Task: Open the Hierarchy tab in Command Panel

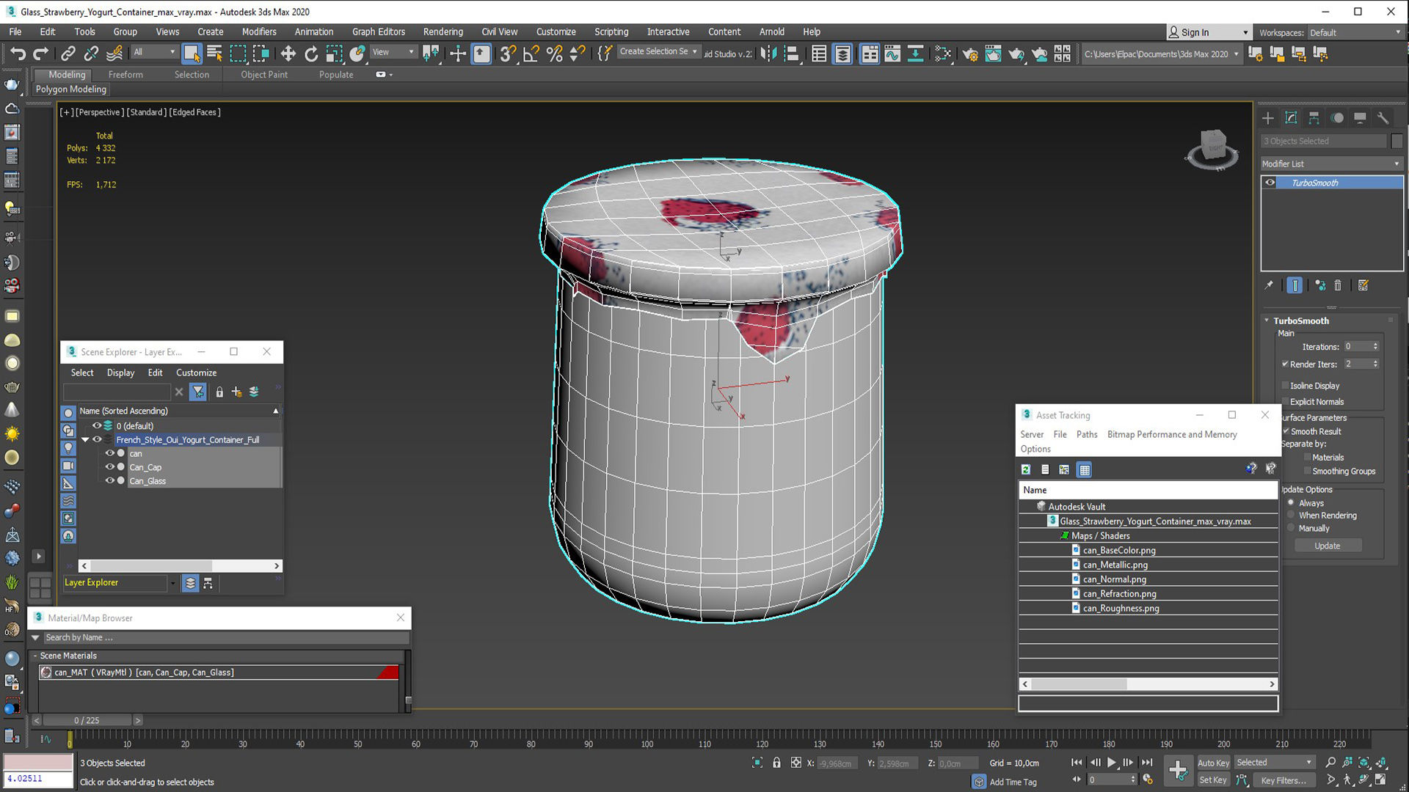Action: [x=1314, y=118]
